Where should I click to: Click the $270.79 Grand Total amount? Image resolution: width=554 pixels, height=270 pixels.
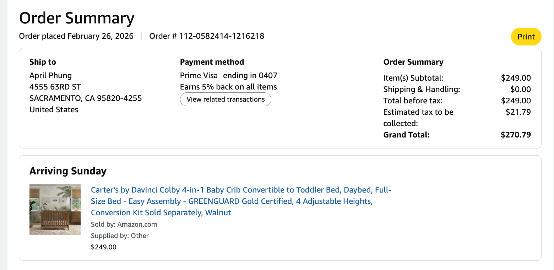pos(516,135)
